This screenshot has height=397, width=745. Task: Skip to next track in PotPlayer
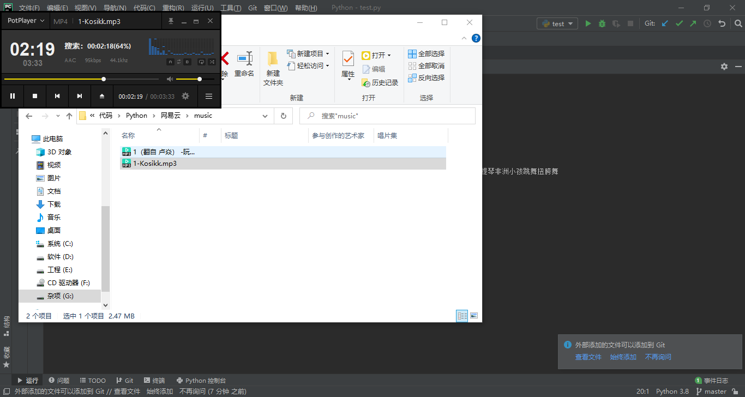(x=80, y=96)
